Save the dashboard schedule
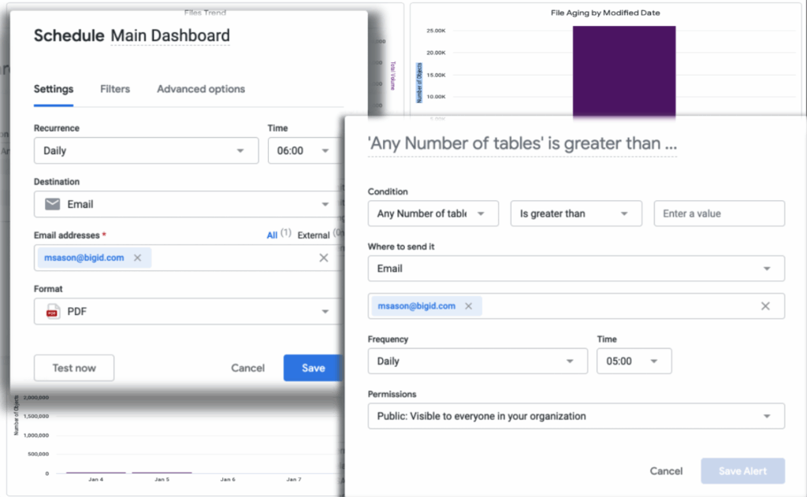807x497 pixels. coord(312,368)
